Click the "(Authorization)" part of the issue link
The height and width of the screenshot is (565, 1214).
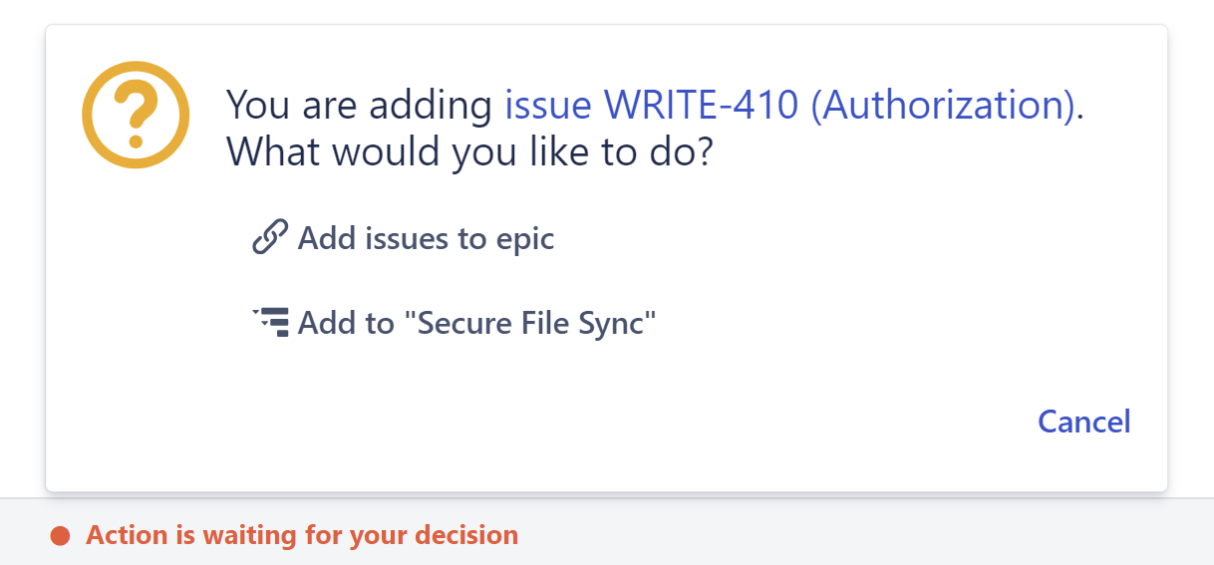tap(943, 105)
